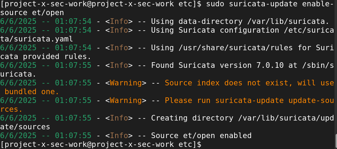Click the Info tag on the 'Using data-directory' line

point(119,21)
